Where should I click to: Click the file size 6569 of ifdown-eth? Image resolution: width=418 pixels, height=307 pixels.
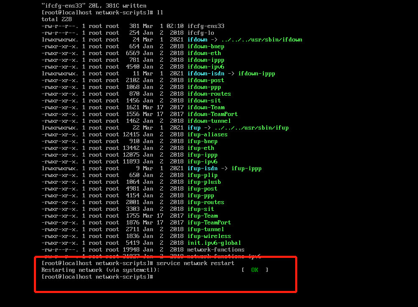coord(133,53)
